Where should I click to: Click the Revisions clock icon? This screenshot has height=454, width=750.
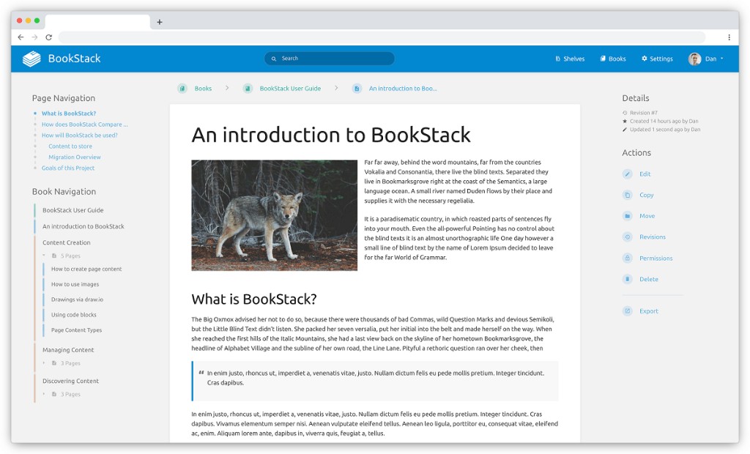(x=627, y=237)
